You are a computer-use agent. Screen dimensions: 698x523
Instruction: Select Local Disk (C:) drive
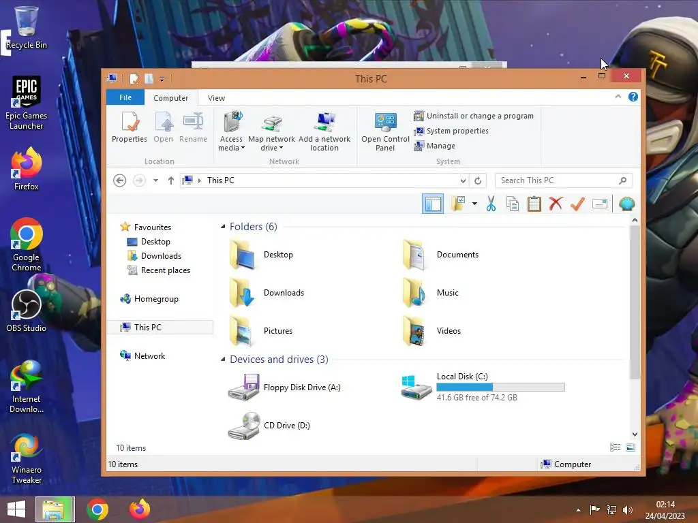tap(483, 387)
